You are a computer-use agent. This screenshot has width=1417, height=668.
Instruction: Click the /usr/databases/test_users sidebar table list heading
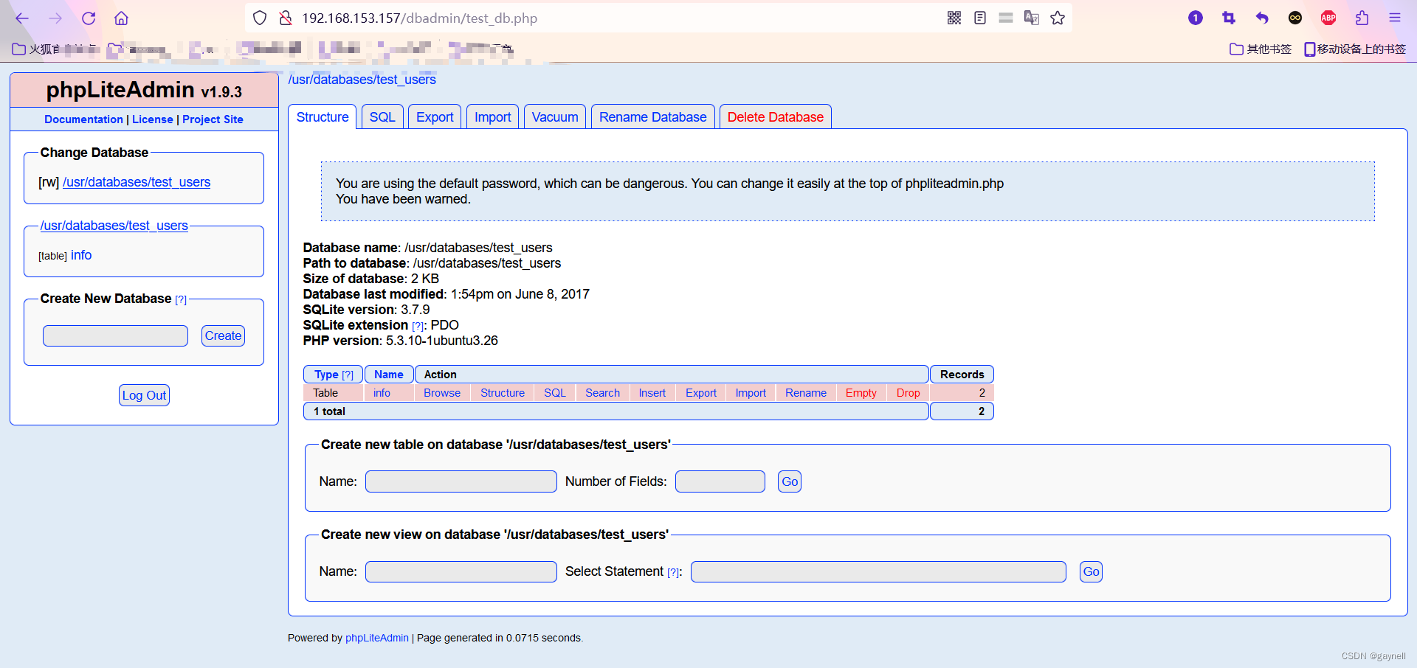pyautogui.click(x=114, y=226)
